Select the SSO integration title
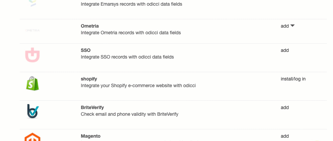Screen dimensions: 333x141 (x=86, y=50)
